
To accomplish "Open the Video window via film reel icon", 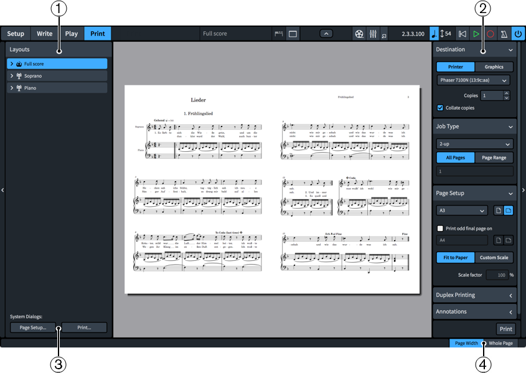I will click(359, 34).
